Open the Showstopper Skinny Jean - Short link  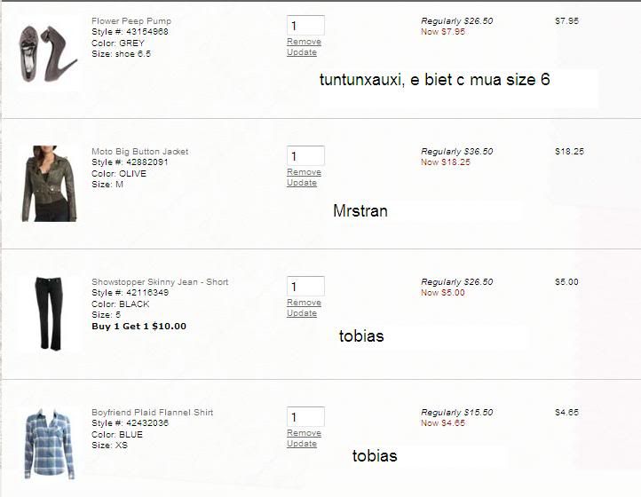[x=160, y=282]
